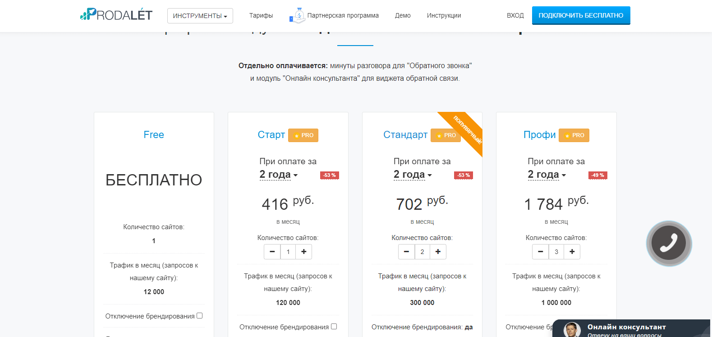Click the PRO badge next to Старт
712x337 pixels.
pyautogui.click(x=303, y=135)
